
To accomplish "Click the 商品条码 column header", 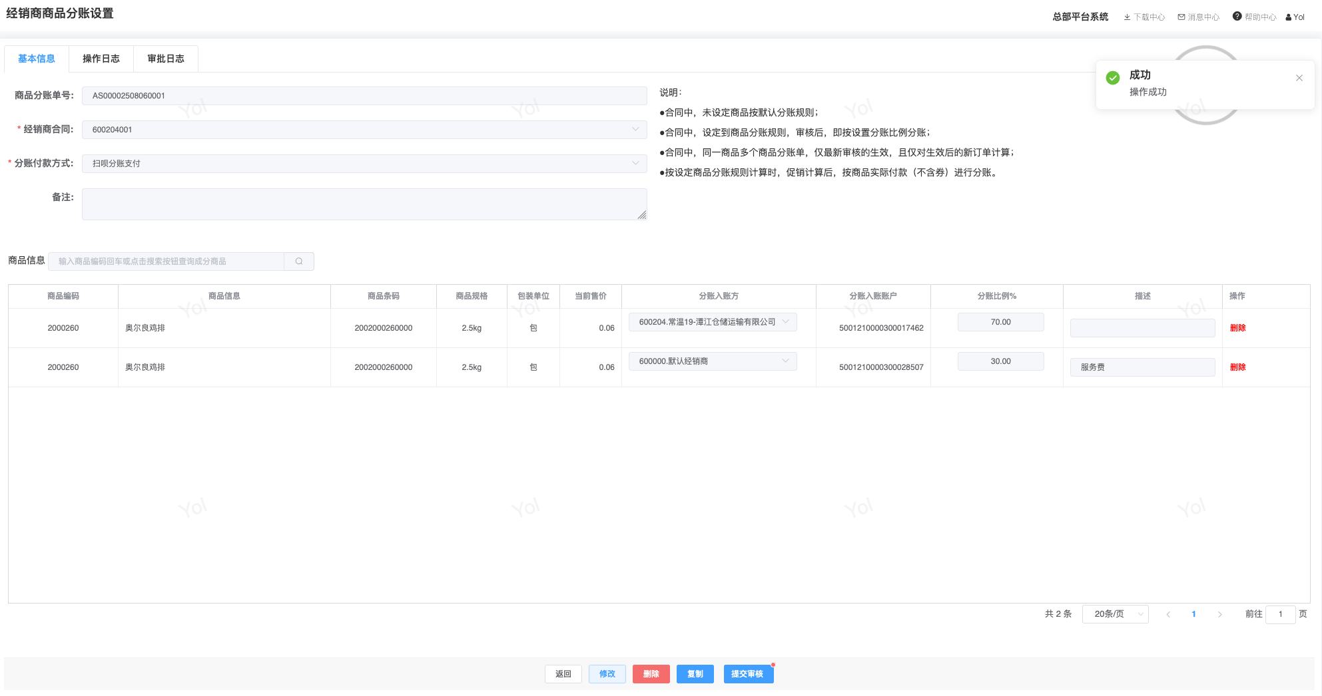I will (x=384, y=296).
